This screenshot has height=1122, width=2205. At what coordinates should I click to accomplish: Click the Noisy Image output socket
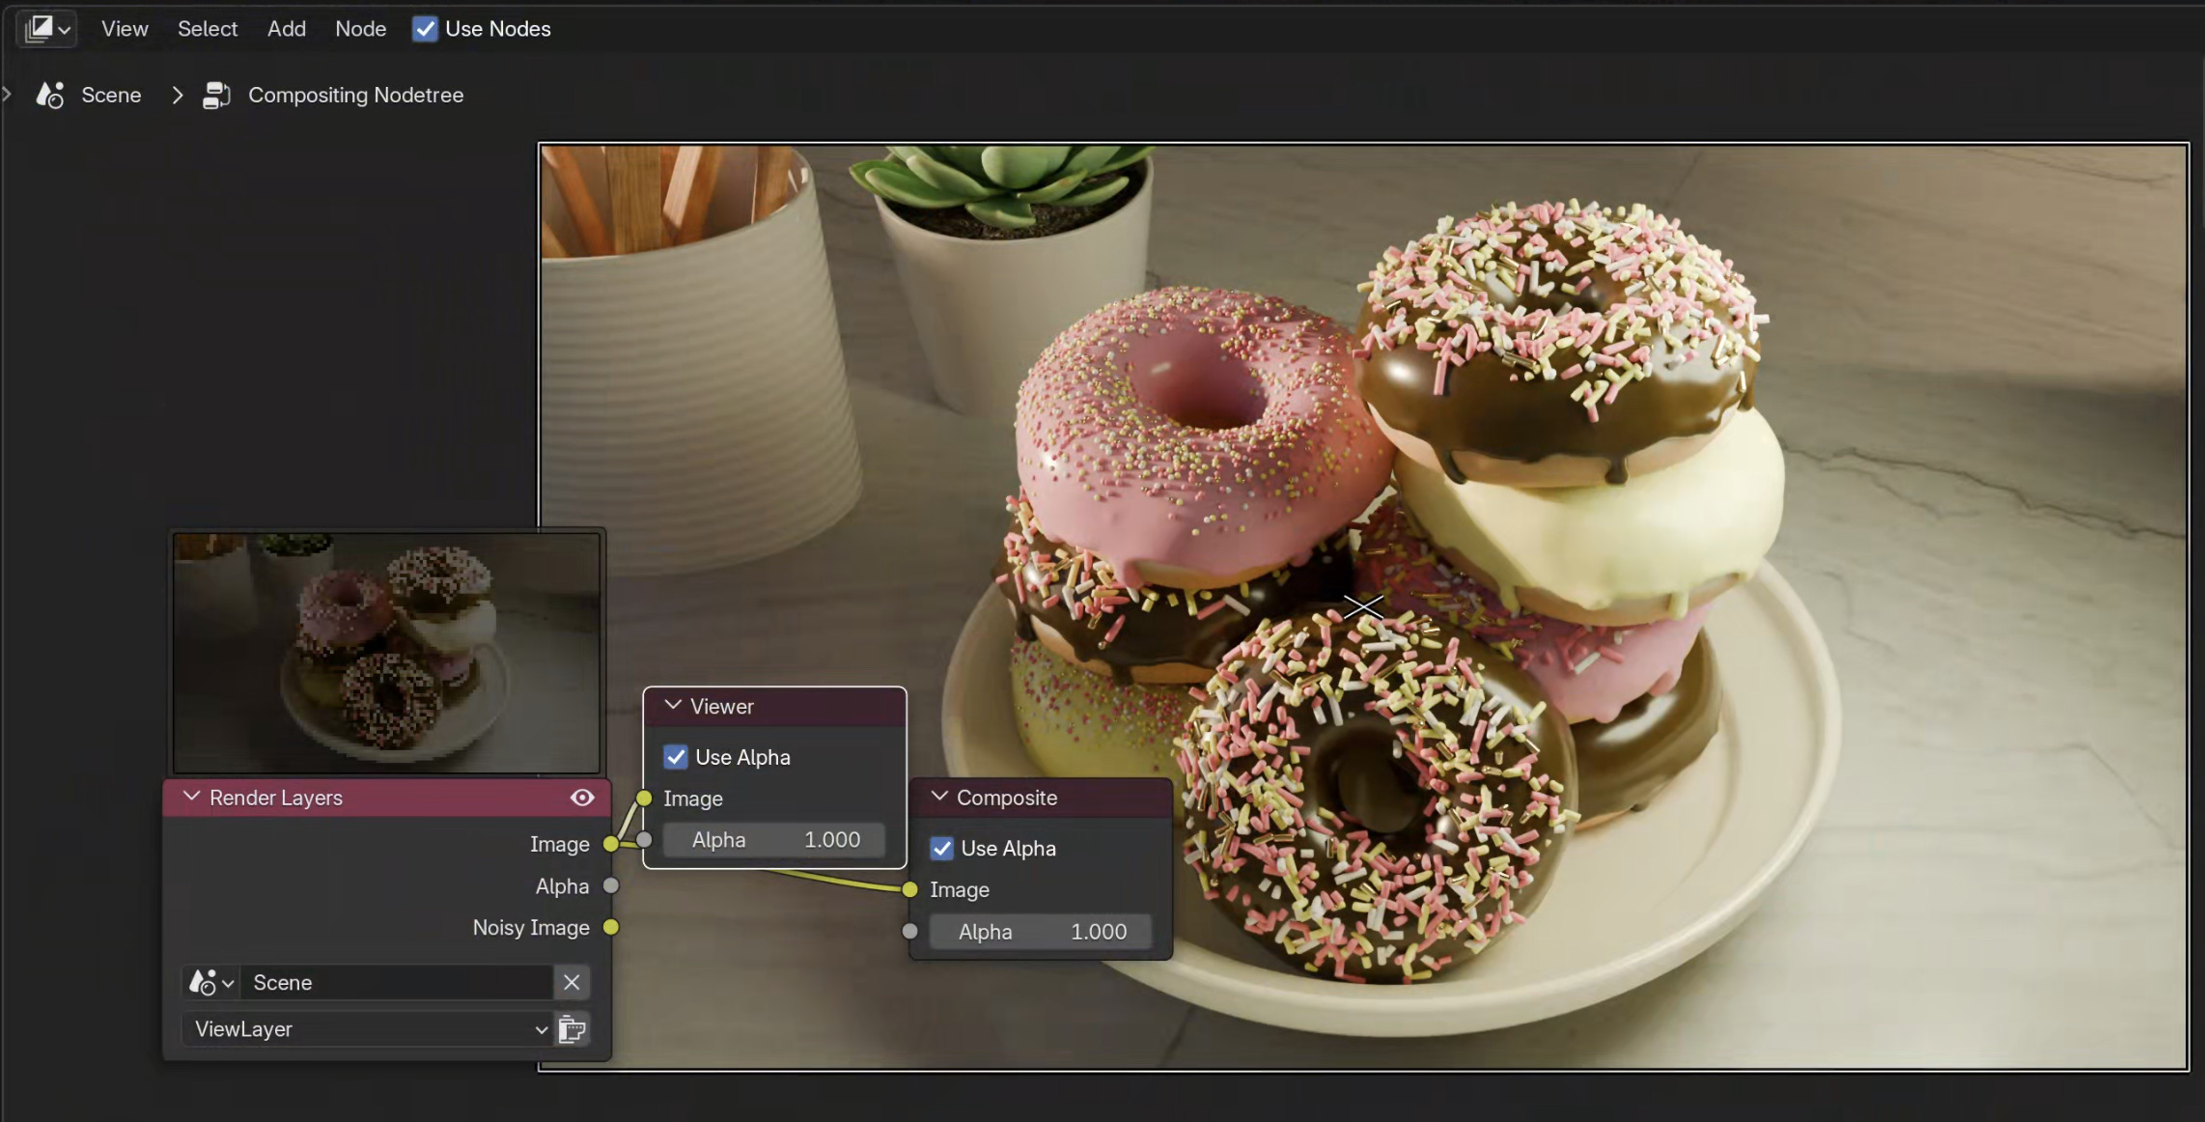click(610, 927)
